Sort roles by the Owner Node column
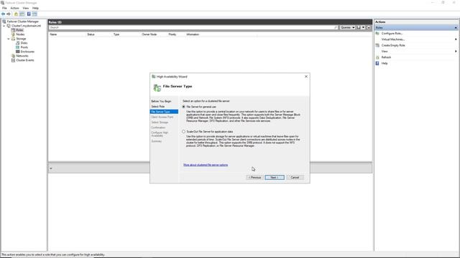Screen dimensions: 460x258 point(149,34)
